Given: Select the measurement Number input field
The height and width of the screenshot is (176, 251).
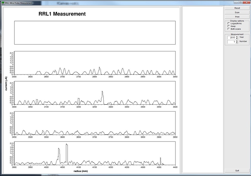Looking at the screenshot, I should (x=231, y=42).
